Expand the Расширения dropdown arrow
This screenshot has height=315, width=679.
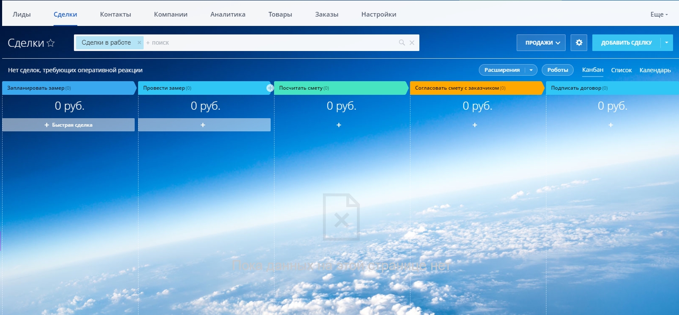[531, 70]
